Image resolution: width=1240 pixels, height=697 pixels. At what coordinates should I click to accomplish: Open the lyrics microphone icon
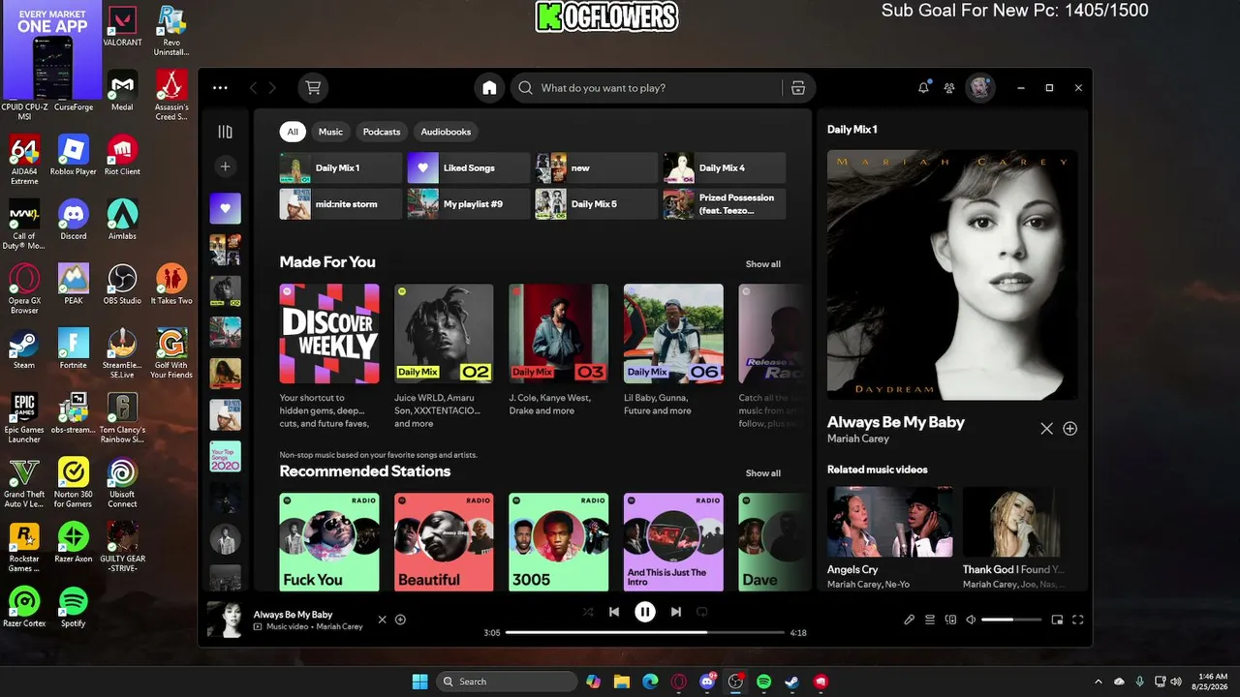(909, 620)
